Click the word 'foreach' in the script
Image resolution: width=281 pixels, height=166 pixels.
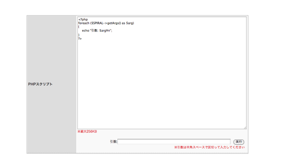[84, 23]
